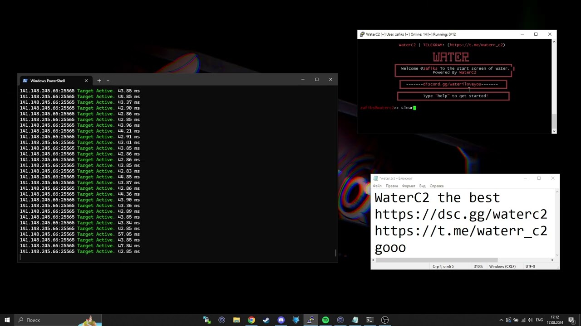Minimize the WaterC2 PuTTY window
Viewport: 581px width, 326px height.
pyautogui.click(x=522, y=34)
